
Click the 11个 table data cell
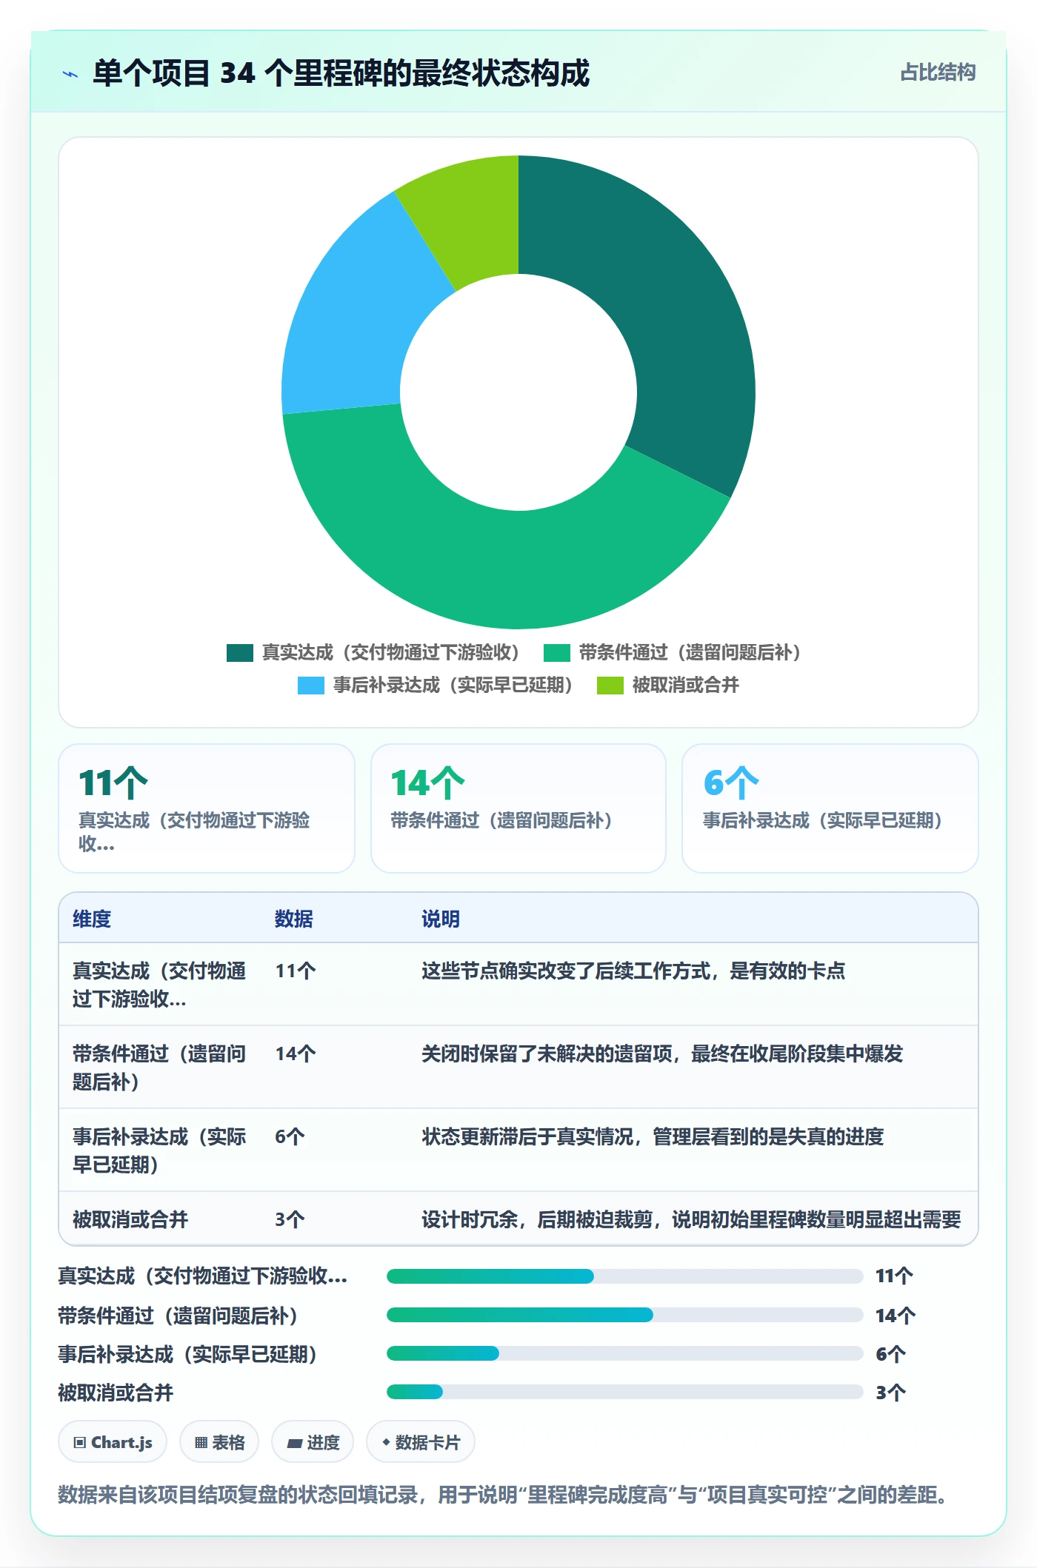(x=296, y=971)
